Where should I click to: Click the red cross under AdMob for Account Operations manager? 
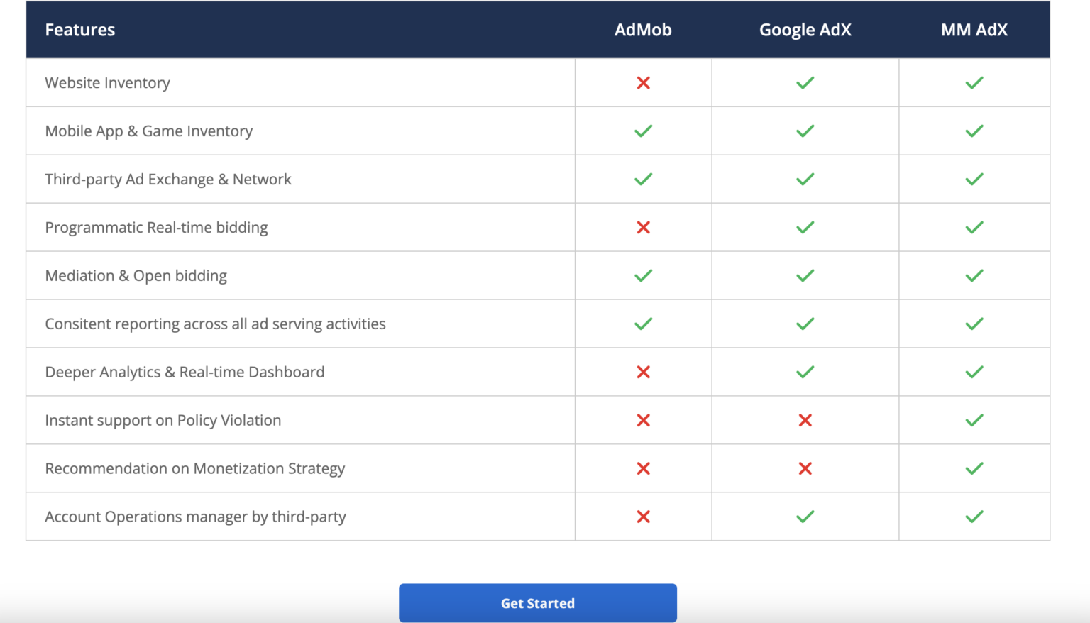(643, 517)
